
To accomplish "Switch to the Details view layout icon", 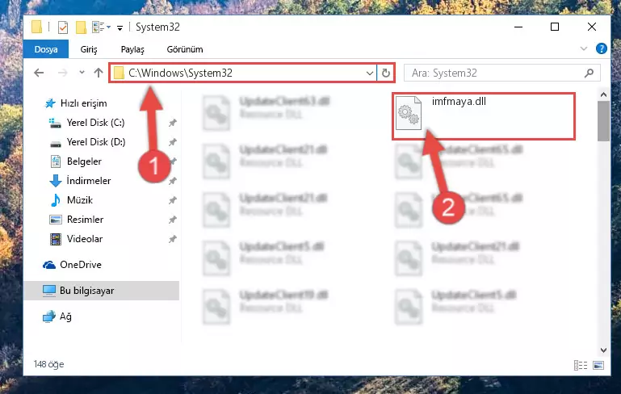I will [x=580, y=365].
